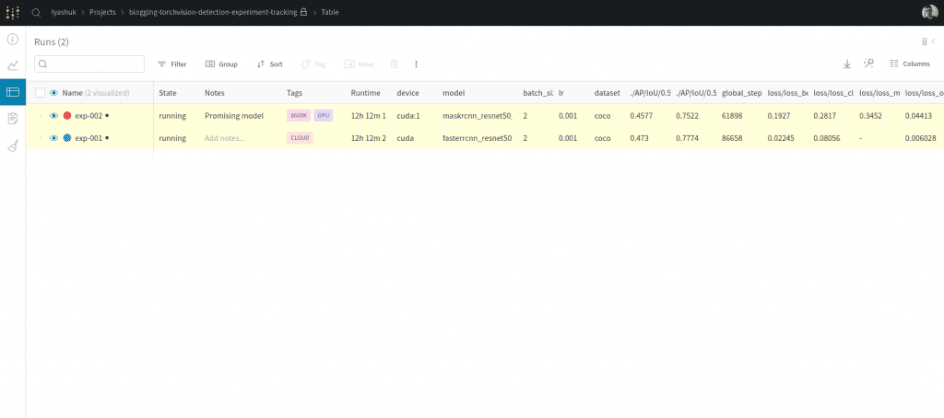Click the runs search input field
944x418 pixels.
coord(89,64)
